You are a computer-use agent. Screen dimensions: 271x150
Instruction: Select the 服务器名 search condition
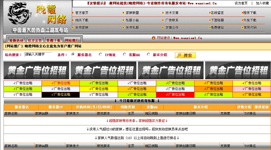(73, 54)
